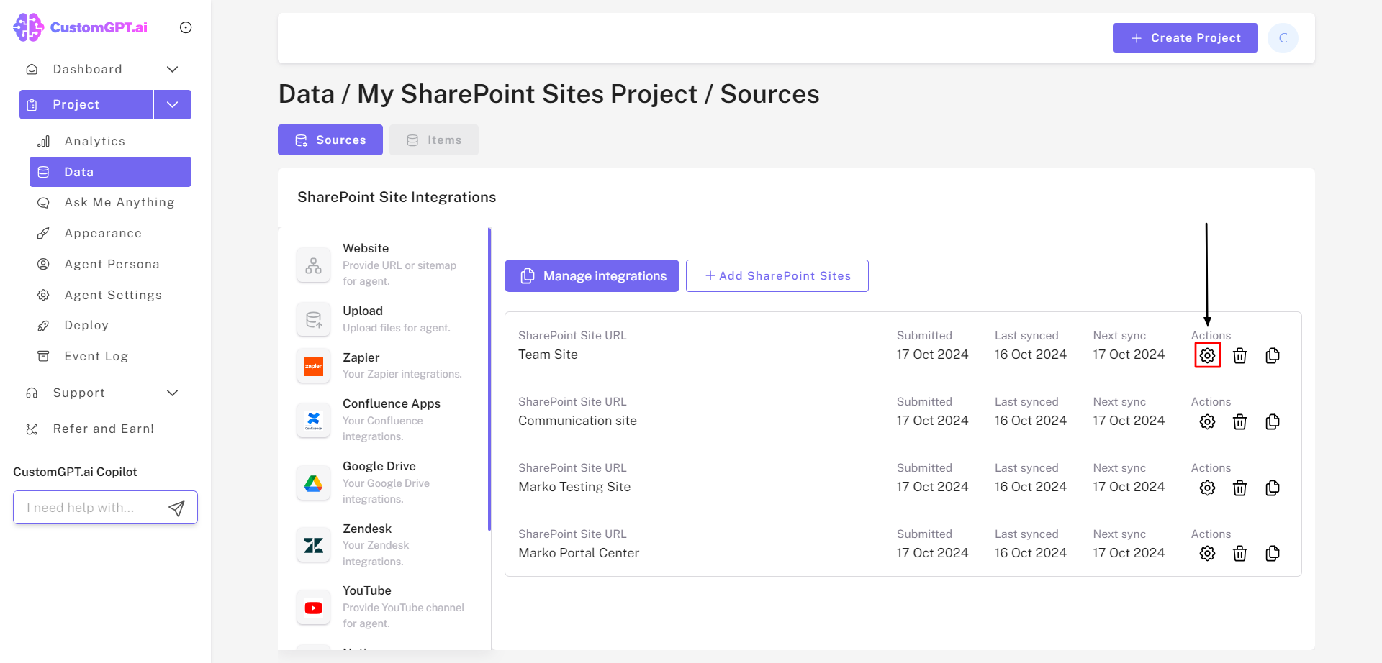Delete the Team Site integration

(1239, 355)
